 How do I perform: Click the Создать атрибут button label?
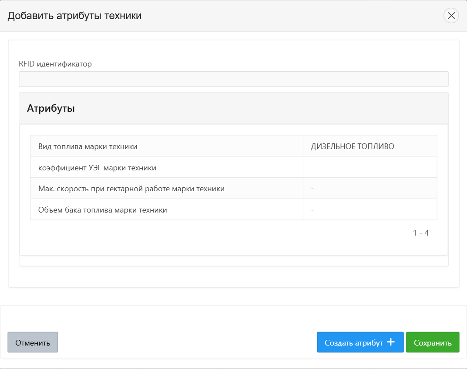click(x=354, y=342)
